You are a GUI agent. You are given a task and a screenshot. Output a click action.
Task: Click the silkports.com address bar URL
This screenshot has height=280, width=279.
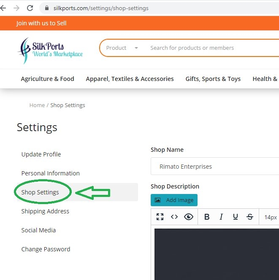click(101, 8)
